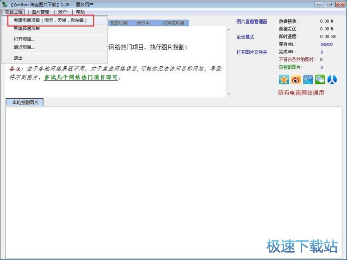Click the Renren share icon
Screen dimensions: 347x260
pyautogui.click(x=332, y=80)
